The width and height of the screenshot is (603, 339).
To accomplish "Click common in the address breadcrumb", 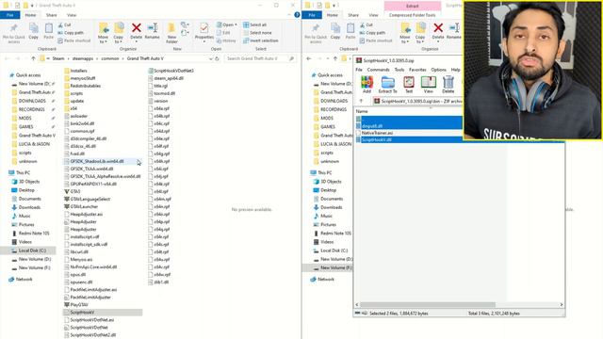I will [110, 58].
